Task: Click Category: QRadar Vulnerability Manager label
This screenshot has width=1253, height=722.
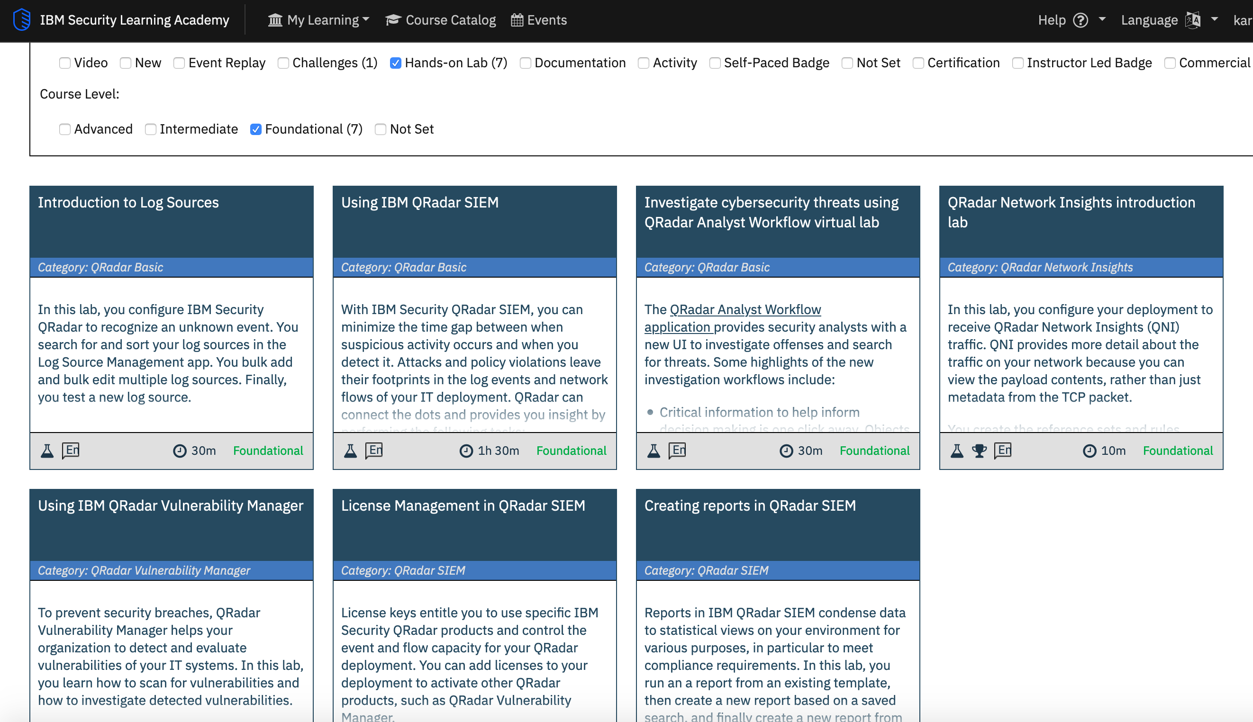Action: (145, 571)
